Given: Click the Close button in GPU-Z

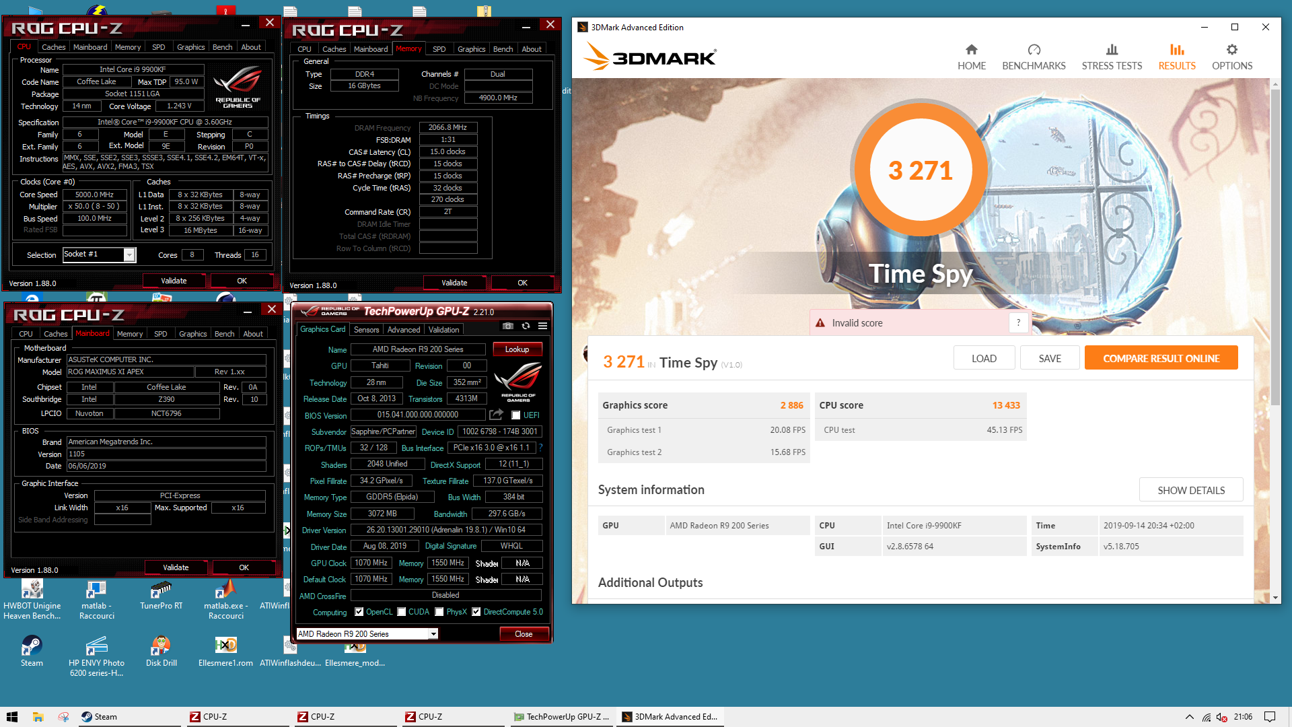Looking at the screenshot, I should [x=524, y=634].
